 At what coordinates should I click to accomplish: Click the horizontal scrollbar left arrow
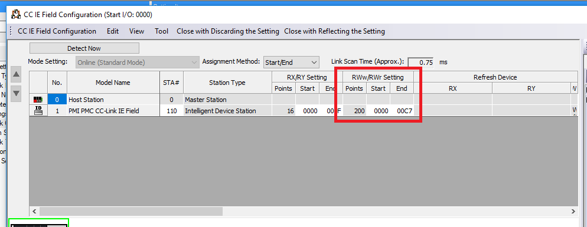coord(34,211)
